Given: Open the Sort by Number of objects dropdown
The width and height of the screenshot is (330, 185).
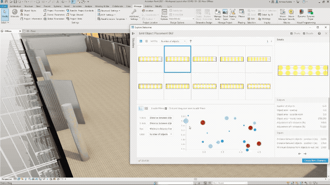Looking at the screenshot, I should point(173,41).
